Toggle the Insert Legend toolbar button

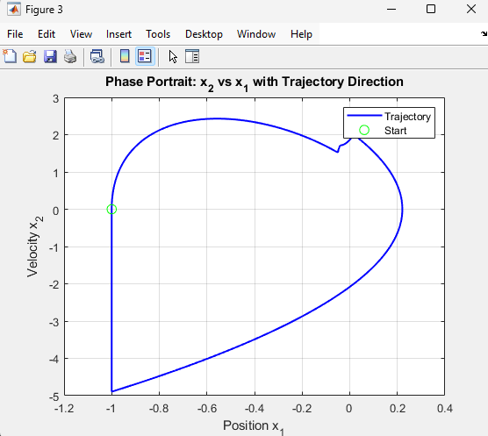pos(145,57)
